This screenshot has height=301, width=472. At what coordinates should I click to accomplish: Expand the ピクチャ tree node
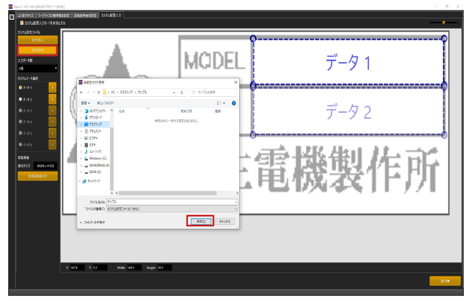(x=81, y=138)
